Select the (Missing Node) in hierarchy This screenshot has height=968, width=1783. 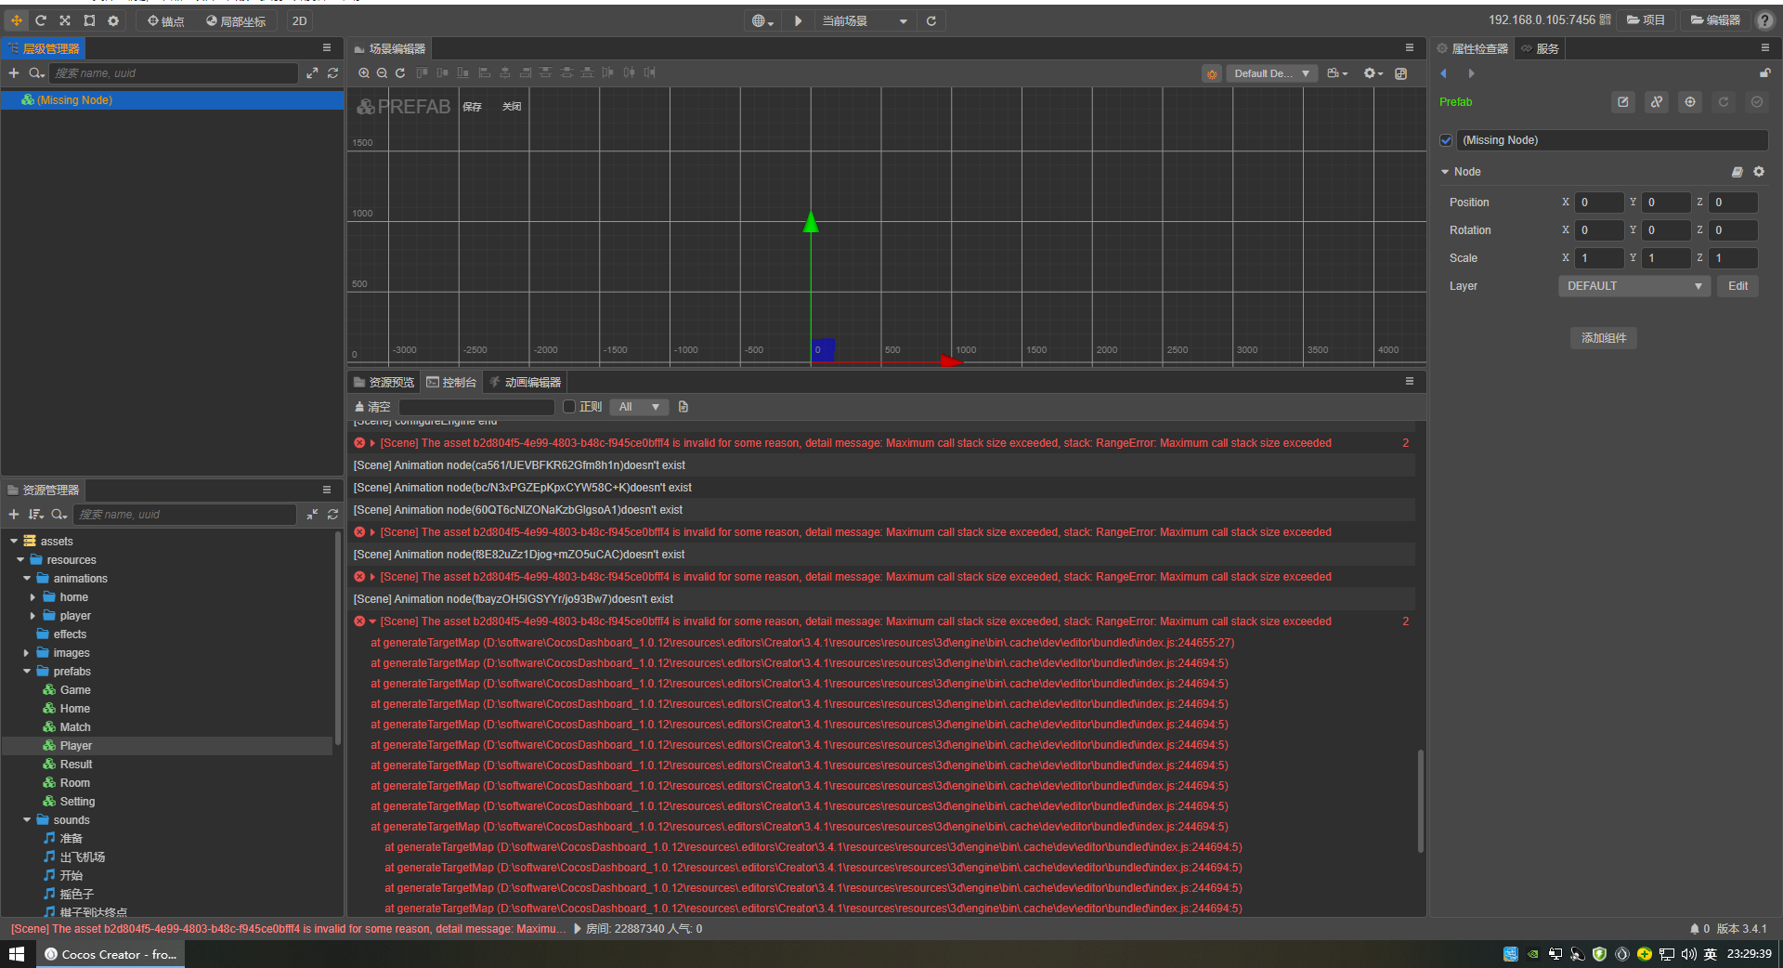click(172, 99)
